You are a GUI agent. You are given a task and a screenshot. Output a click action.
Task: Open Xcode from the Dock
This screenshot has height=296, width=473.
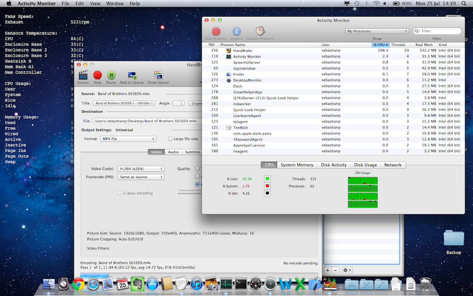coord(315,284)
